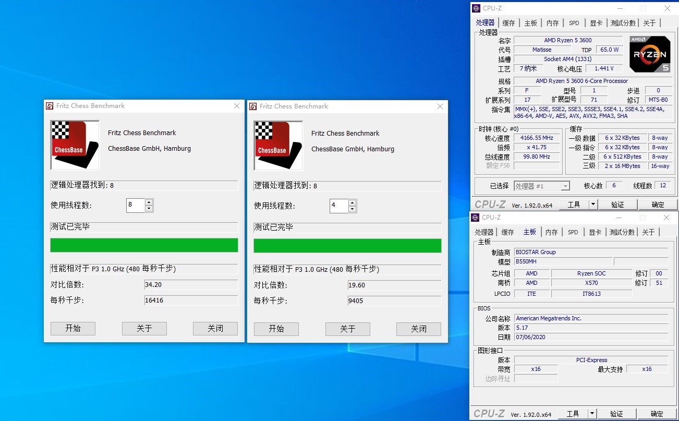Click title icon of 8-thread Fritz window
The height and width of the screenshot is (421, 679).
[50, 106]
